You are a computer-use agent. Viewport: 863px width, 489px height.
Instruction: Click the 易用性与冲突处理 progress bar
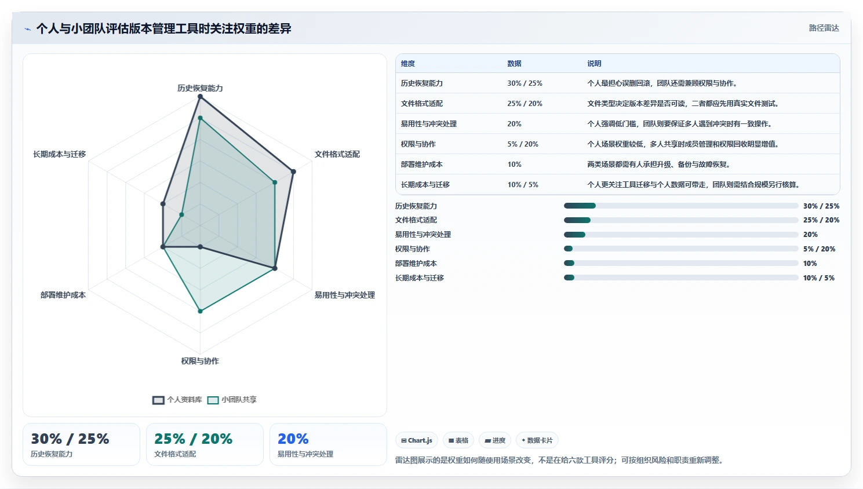click(x=681, y=235)
